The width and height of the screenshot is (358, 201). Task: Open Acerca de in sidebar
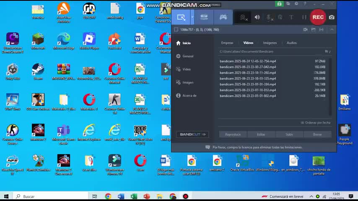click(186, 95)
